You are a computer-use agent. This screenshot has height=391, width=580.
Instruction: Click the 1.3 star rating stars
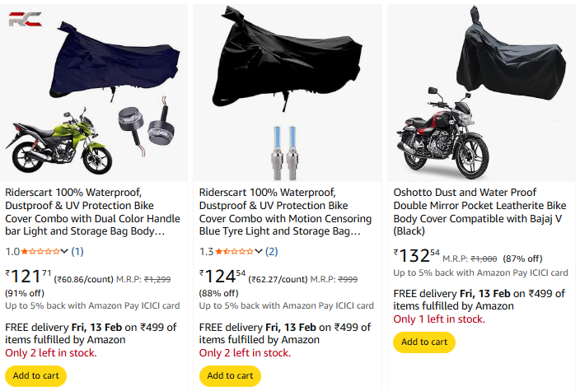click(236, 251)
